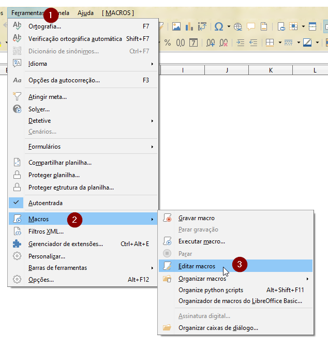Click the Idioma language icon
This screenshot has height=346, width=328.
[x=17, y=63]
